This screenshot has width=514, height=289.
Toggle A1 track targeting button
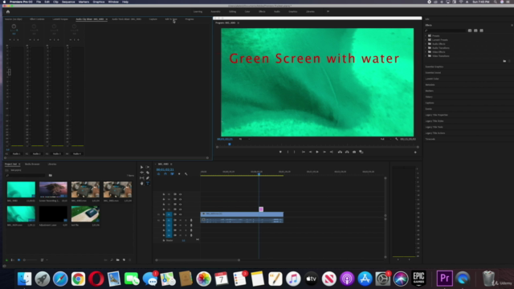[169, 220]
